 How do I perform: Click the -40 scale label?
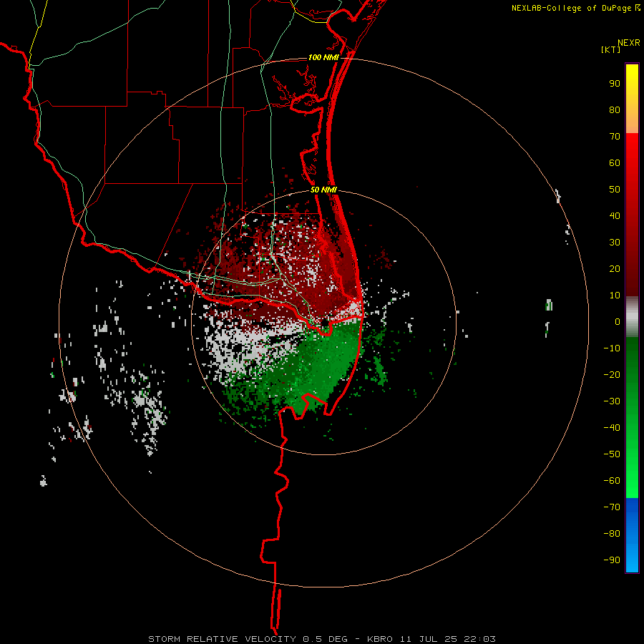612,428
